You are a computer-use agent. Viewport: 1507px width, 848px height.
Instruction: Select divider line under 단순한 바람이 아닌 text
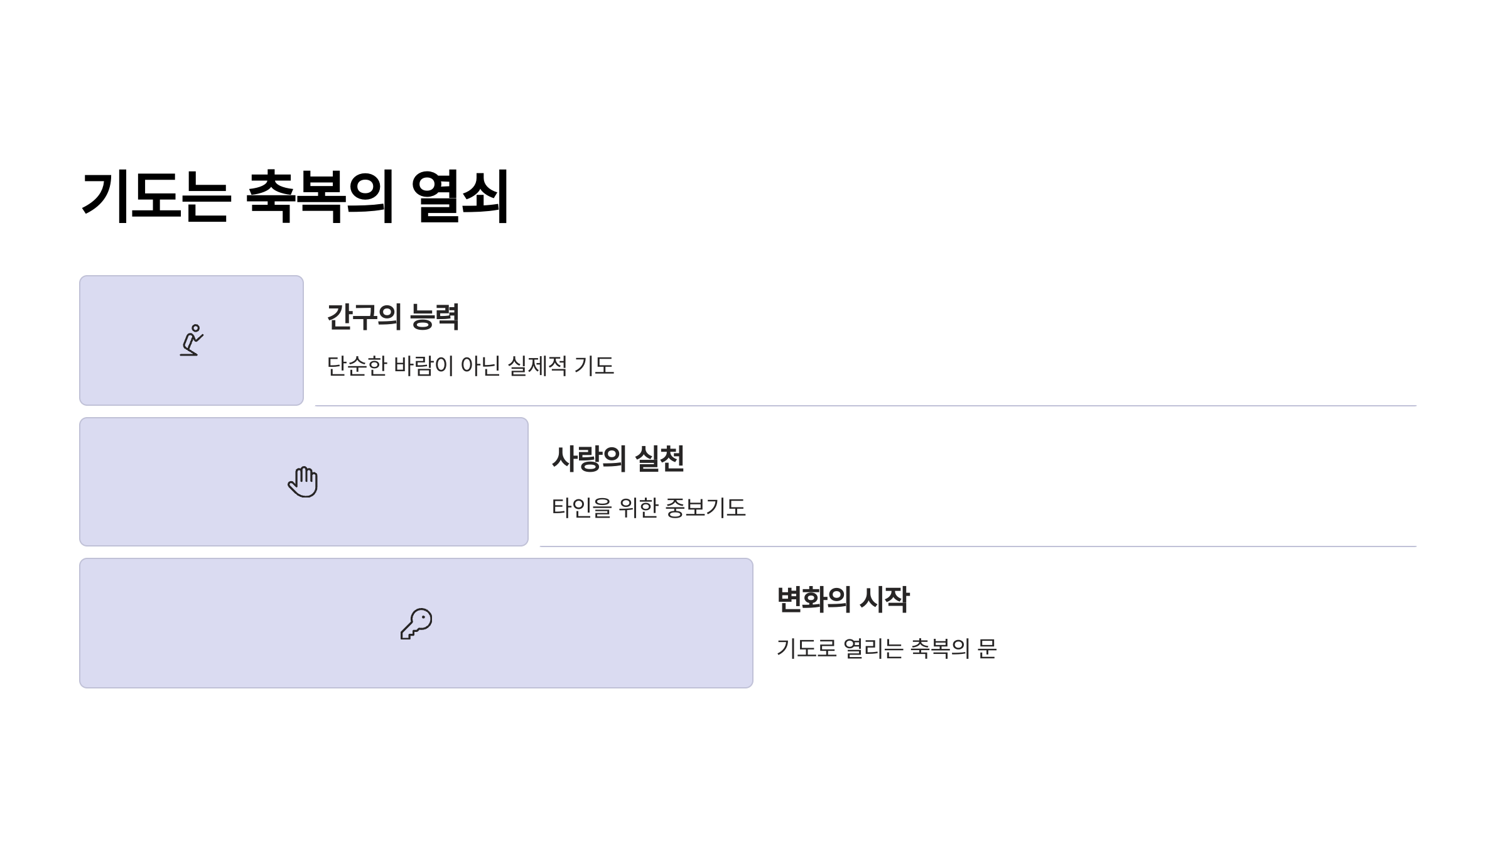(x=865, y=406)
